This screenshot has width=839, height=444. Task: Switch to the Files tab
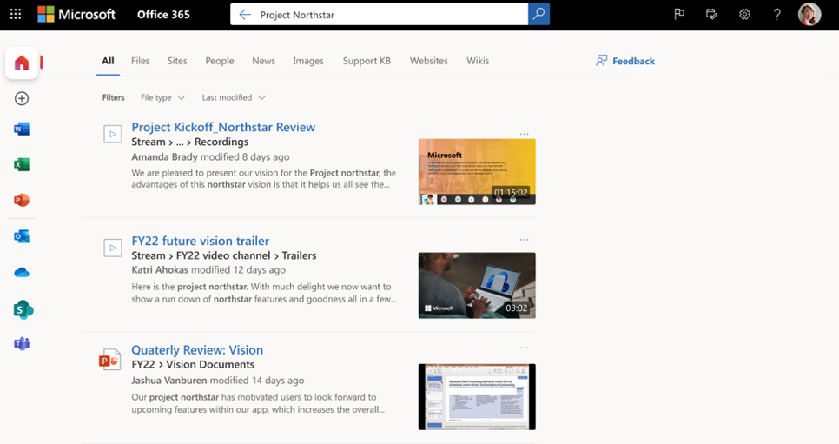point(140,61)
